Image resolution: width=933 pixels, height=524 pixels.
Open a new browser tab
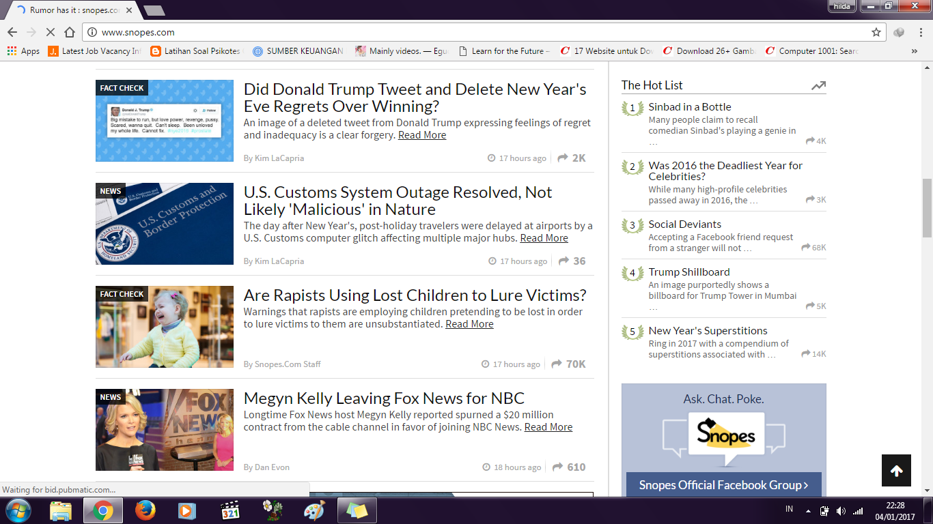click(x=154, y=10)
